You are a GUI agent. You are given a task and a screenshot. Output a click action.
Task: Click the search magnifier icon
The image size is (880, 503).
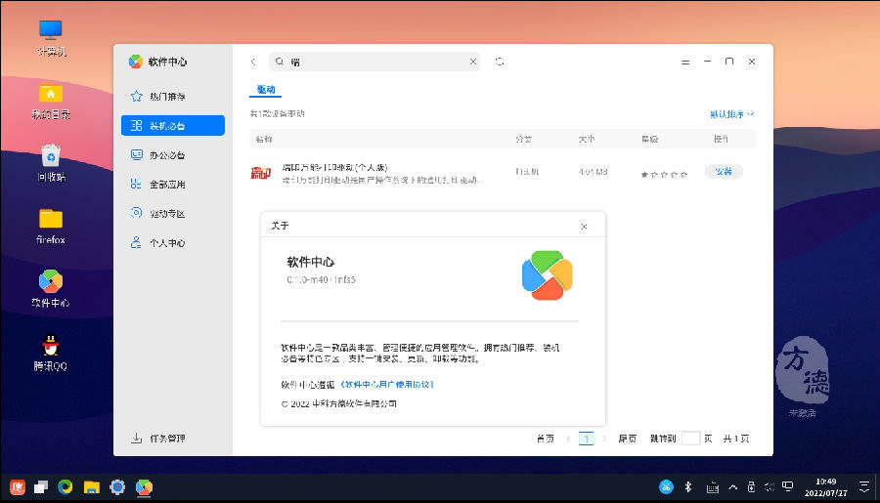click(x=280, y=62)
